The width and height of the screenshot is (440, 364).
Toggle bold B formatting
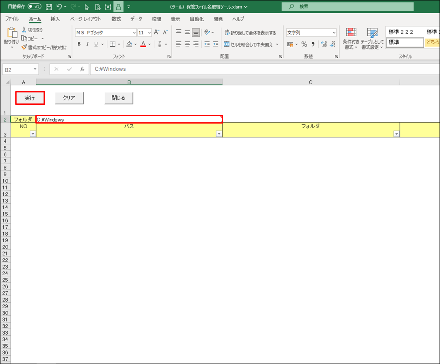tap(79, 44)
